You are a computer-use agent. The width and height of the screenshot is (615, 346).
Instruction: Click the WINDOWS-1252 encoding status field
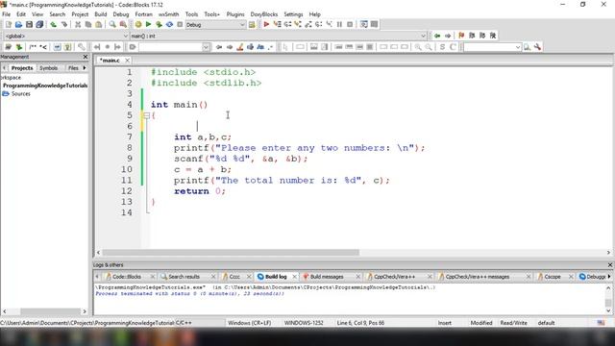tap(304, 323)
